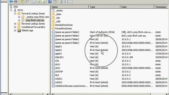Screen dimensions: 169x95
Task: Select the App01 IPv6 Host (AAAA) record
Action: (110, 50)
